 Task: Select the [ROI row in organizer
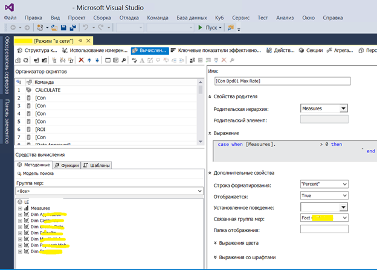pyautogui.click(x=106, y=130)
